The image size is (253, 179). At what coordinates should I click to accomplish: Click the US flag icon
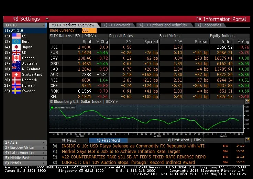tap(16, 36)
